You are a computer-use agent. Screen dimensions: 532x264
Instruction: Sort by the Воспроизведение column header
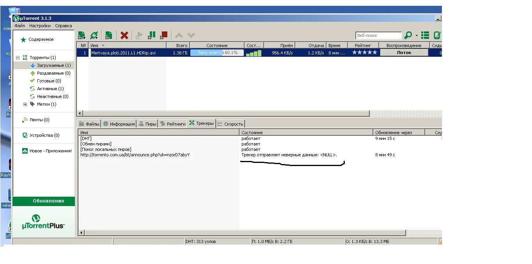404,45
